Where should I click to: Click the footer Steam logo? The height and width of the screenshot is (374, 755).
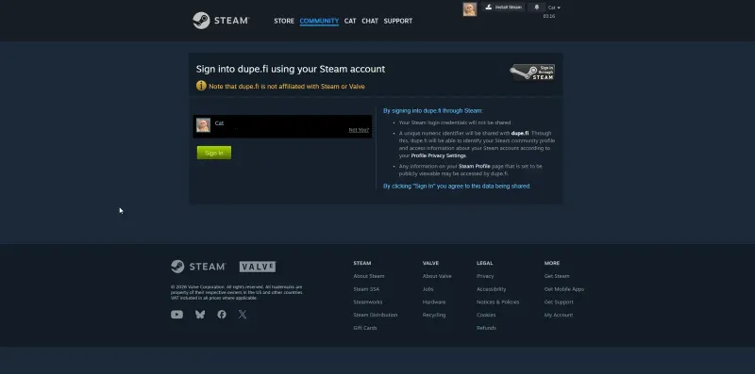[198, 267]
